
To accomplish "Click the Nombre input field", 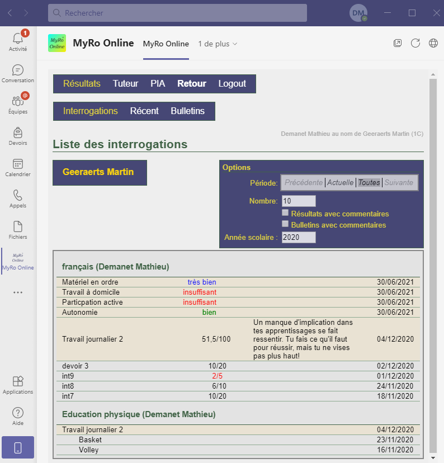I will coord(299,201).
